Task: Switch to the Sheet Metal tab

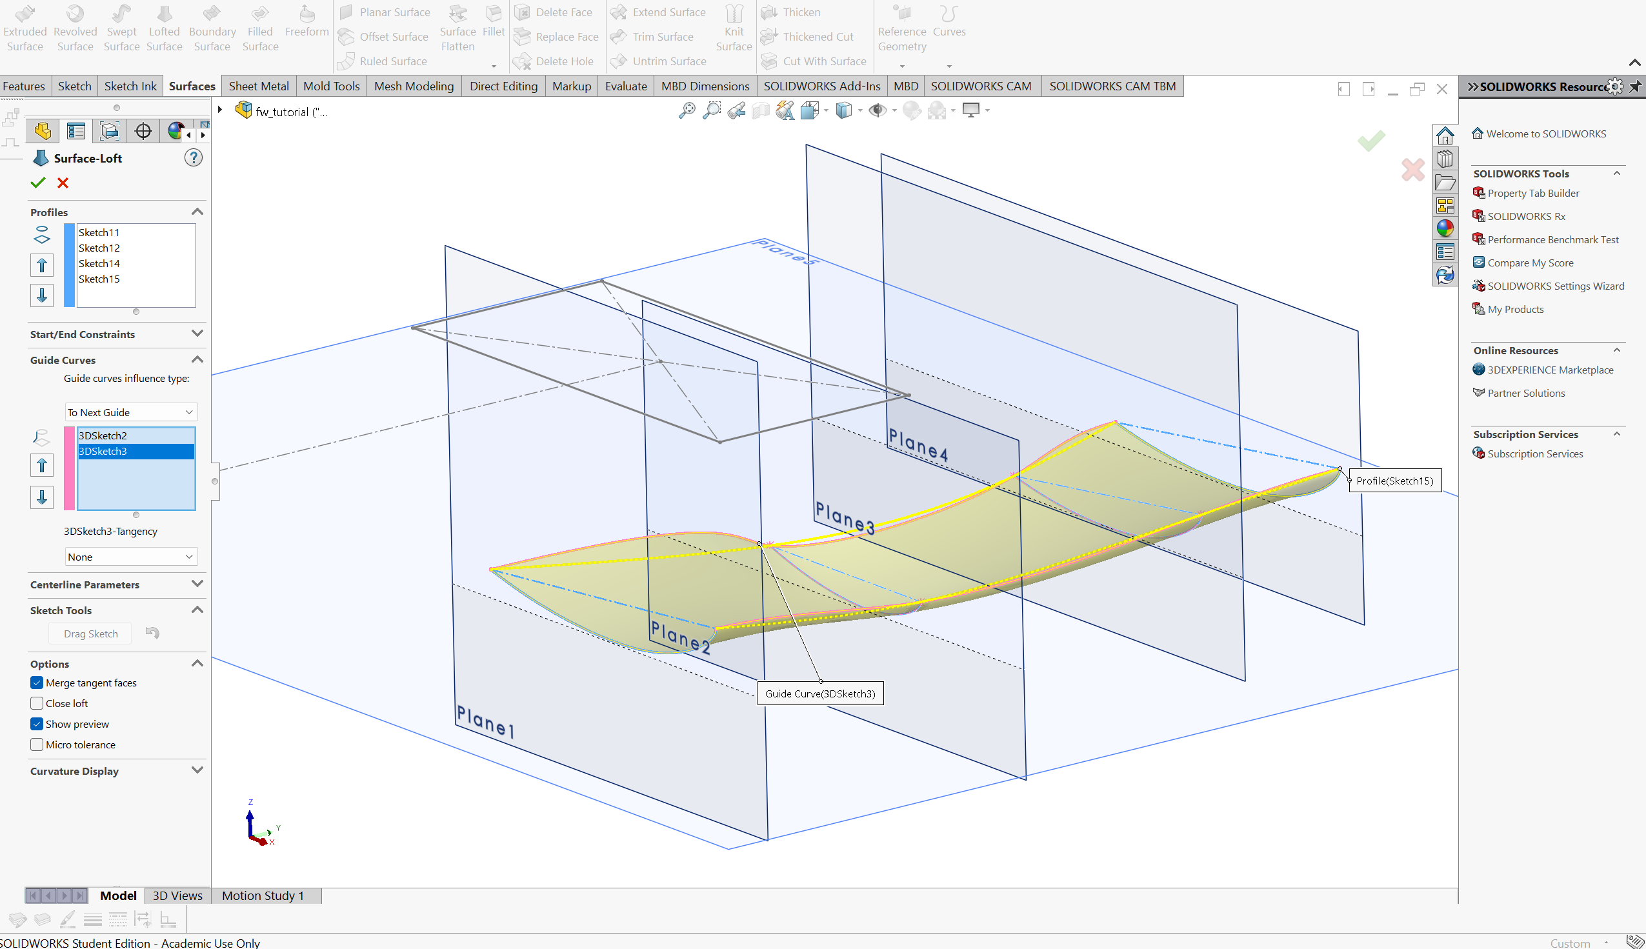Action: (x=258, y=86)
